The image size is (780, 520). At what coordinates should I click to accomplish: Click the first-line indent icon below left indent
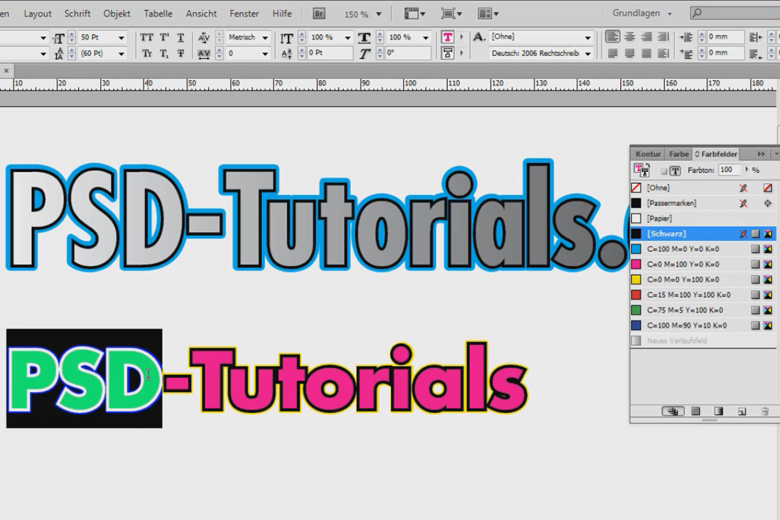tap(686, 53)
